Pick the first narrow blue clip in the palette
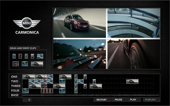Screen dimensions: 170x106 pyautogui.click(x=14, y=56)
